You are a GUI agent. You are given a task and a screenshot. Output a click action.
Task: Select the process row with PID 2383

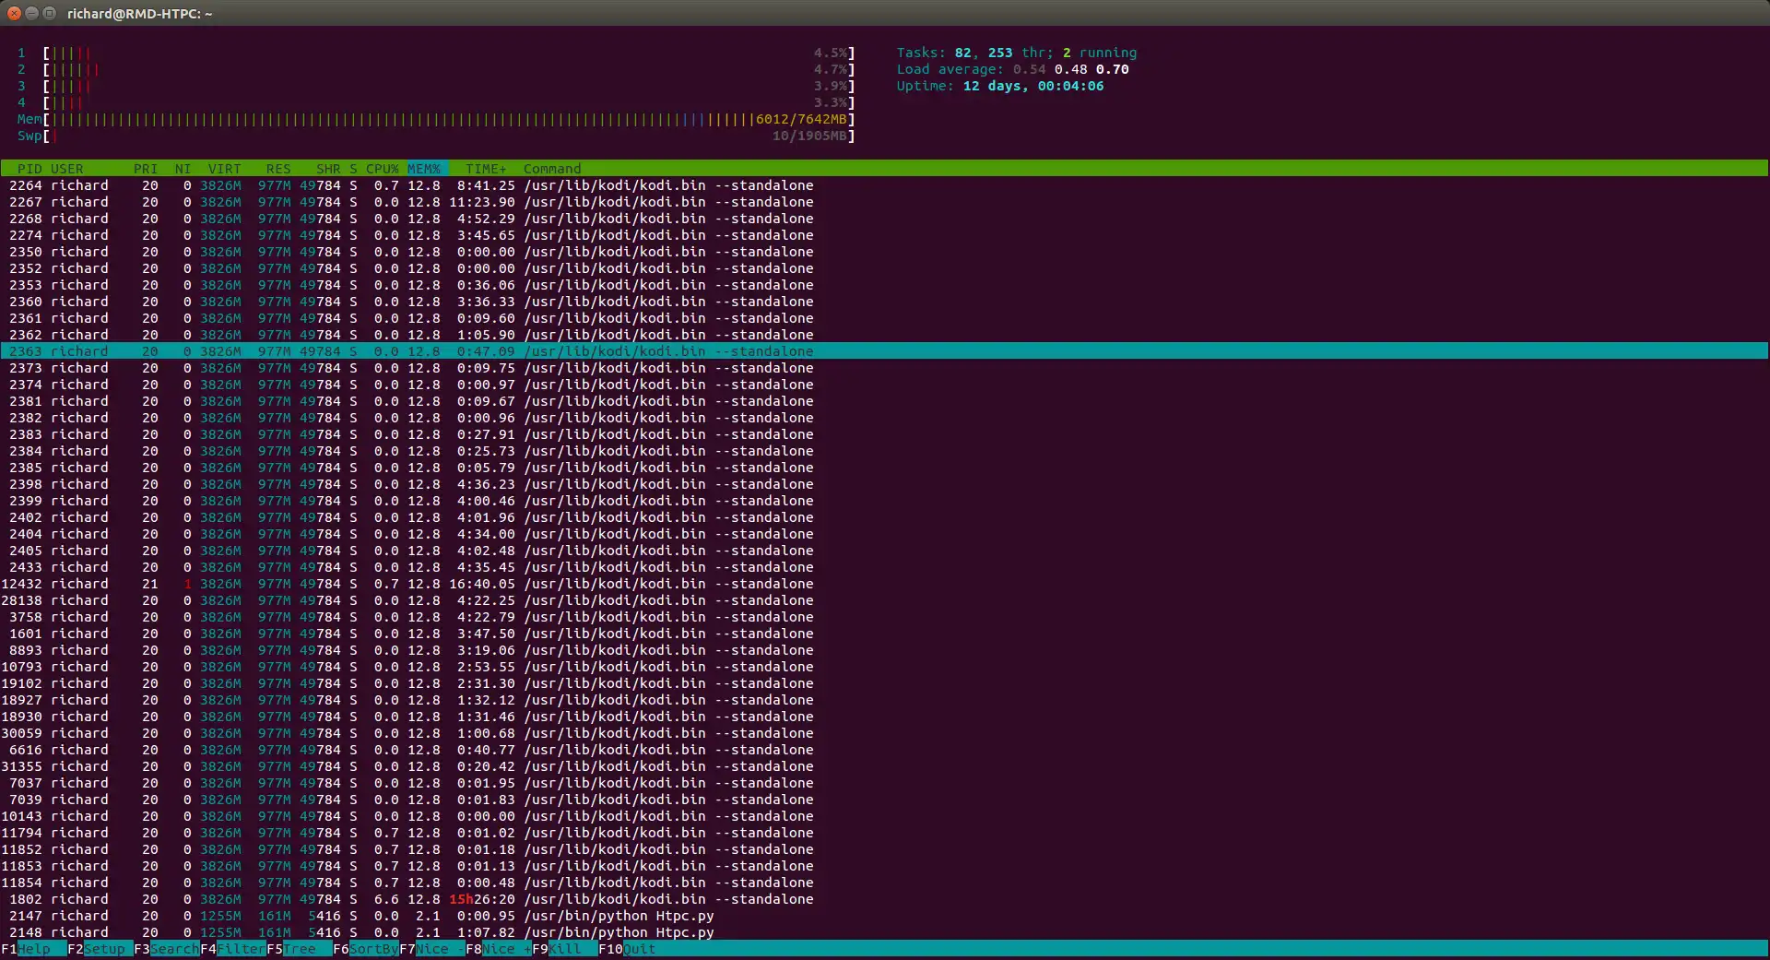click(884, 434)
